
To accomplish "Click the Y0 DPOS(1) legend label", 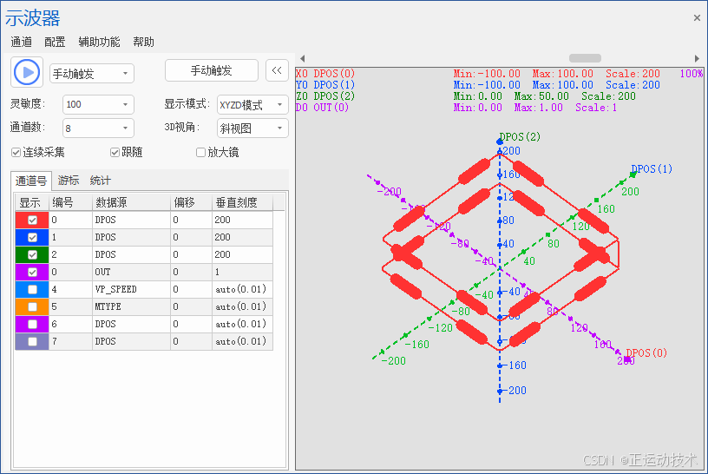I will click(x=325, y=84).
